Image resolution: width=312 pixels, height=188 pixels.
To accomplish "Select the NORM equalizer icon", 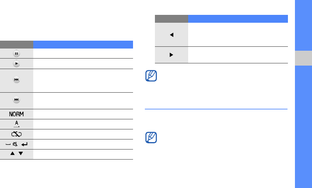I will [16, 114].
